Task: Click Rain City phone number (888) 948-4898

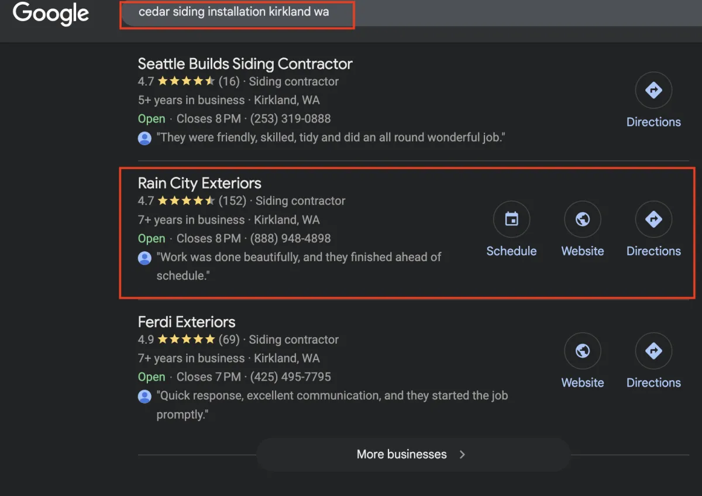Action: click(x=290, y=238)
